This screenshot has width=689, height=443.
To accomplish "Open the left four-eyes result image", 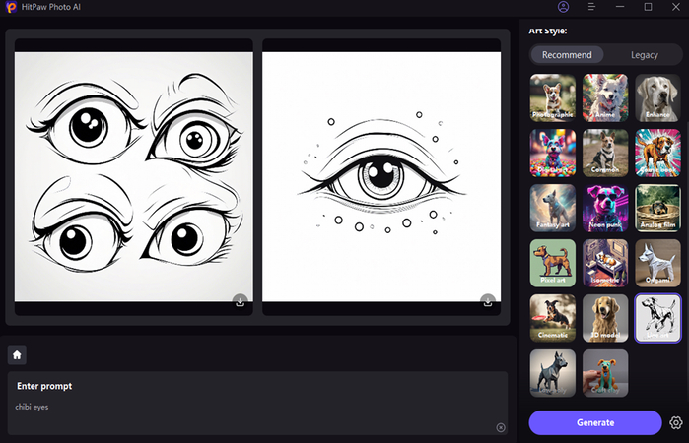I will click(134, 177).
